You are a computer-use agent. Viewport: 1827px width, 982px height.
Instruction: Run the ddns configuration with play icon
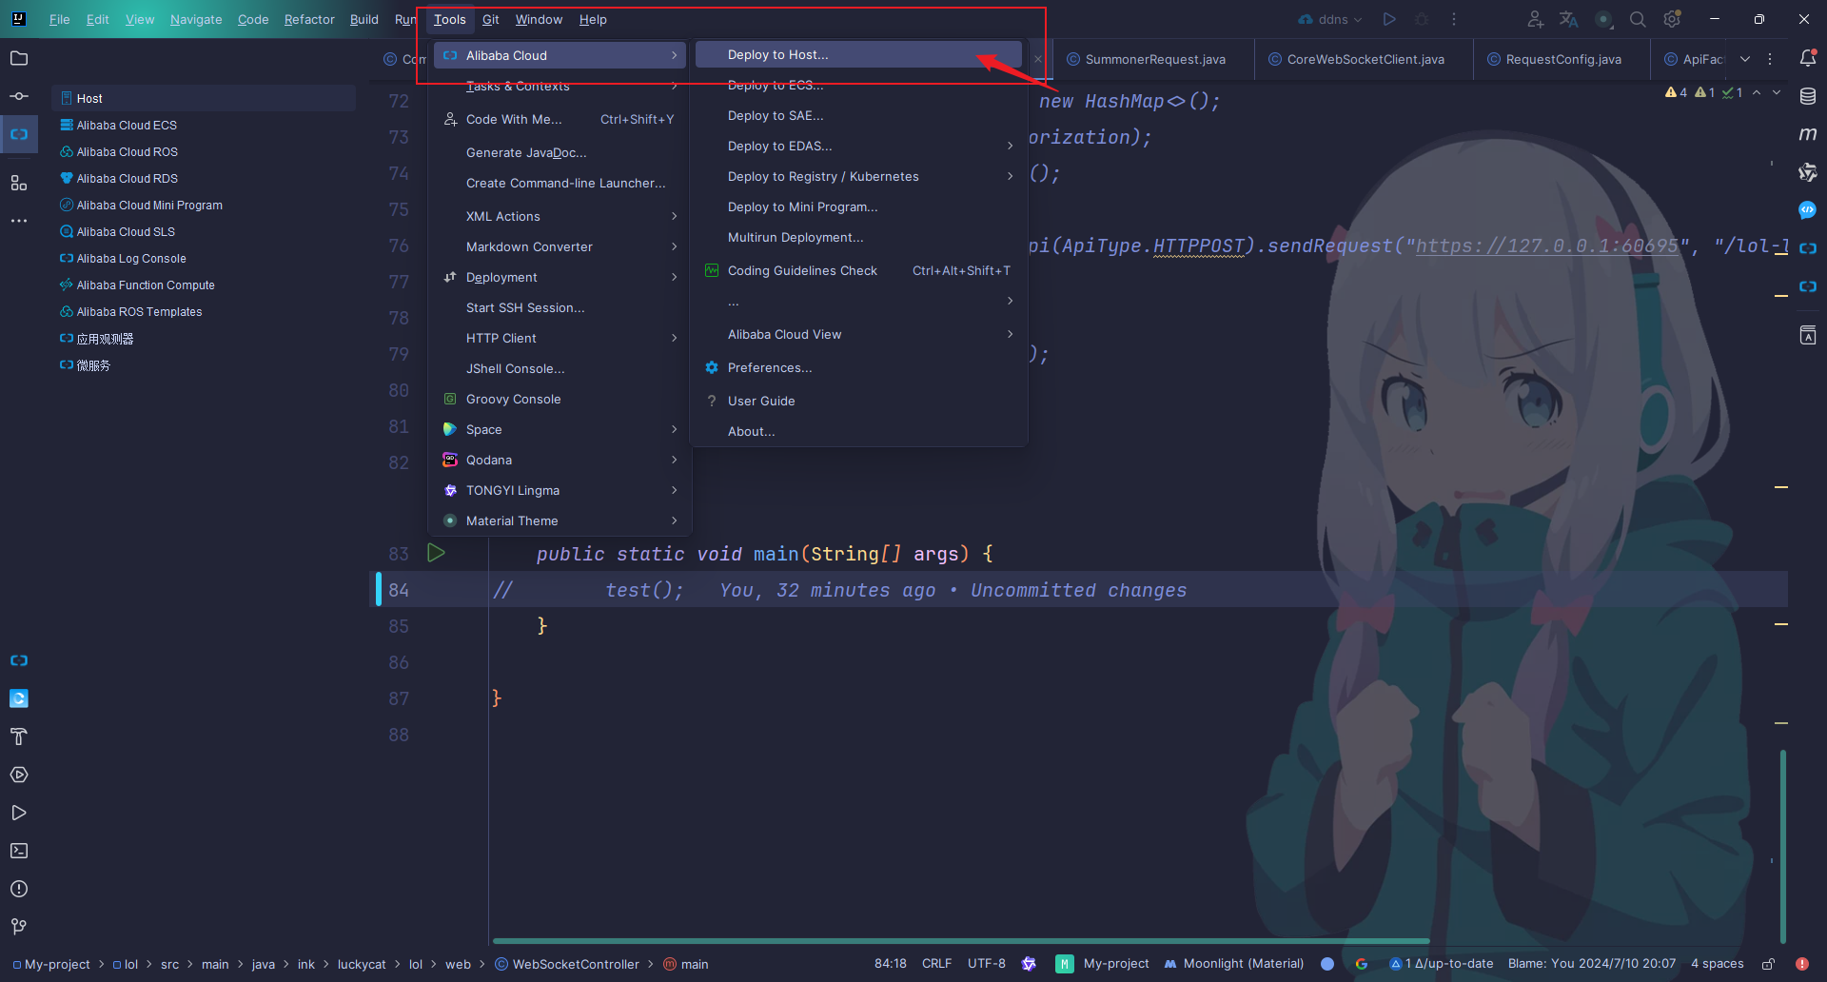[x=1389, y=19]
